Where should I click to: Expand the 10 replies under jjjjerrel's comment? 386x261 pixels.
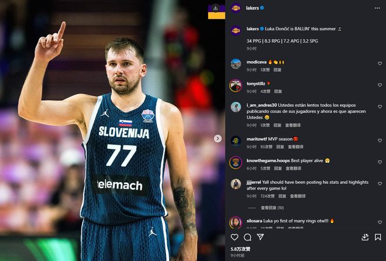coord(272,208)
